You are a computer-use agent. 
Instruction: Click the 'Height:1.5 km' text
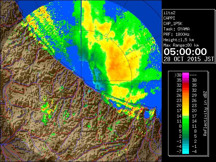179,40
